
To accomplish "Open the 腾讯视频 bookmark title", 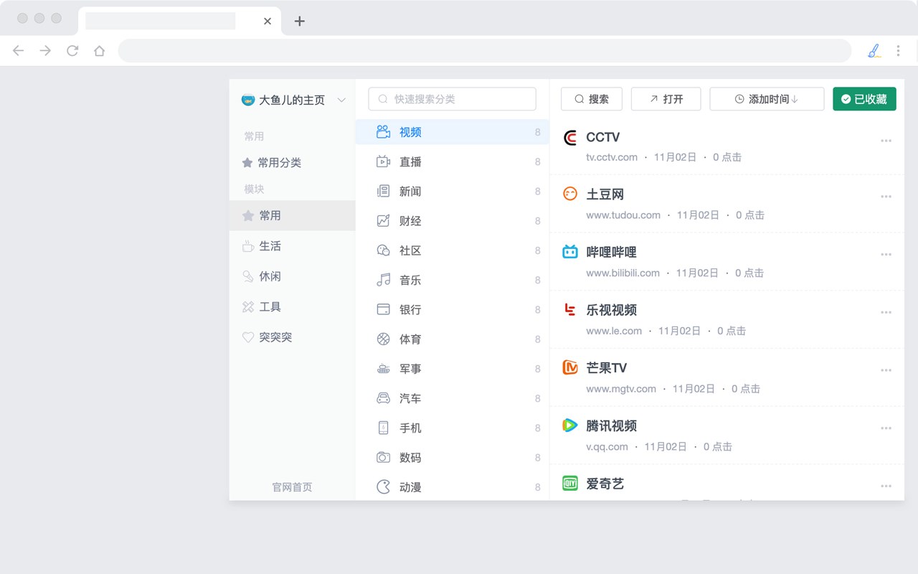I will pyautogui.click(x=611, y=426).
